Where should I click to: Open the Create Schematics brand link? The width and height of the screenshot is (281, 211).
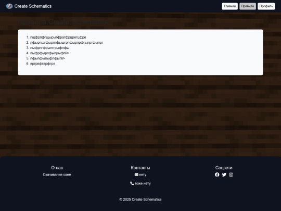pyautogui.click(x=29, y=6)
